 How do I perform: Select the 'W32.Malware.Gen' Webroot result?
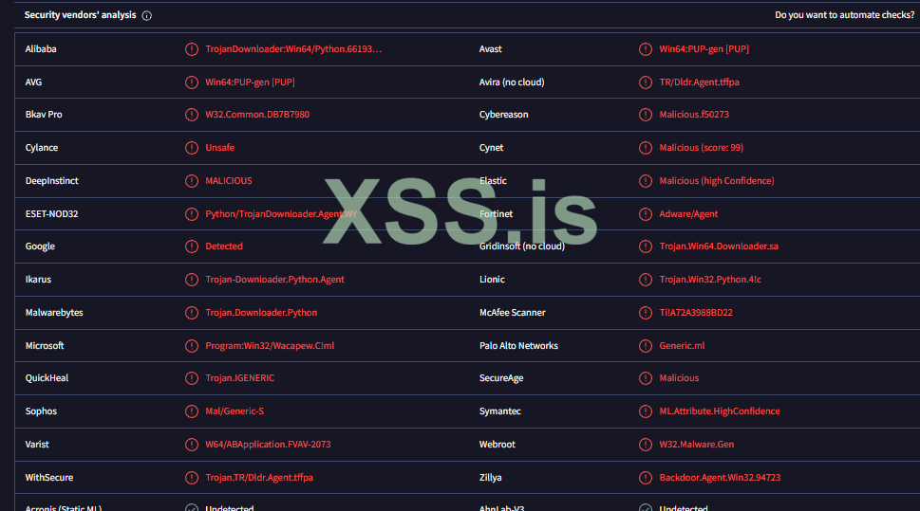[697, 445]
